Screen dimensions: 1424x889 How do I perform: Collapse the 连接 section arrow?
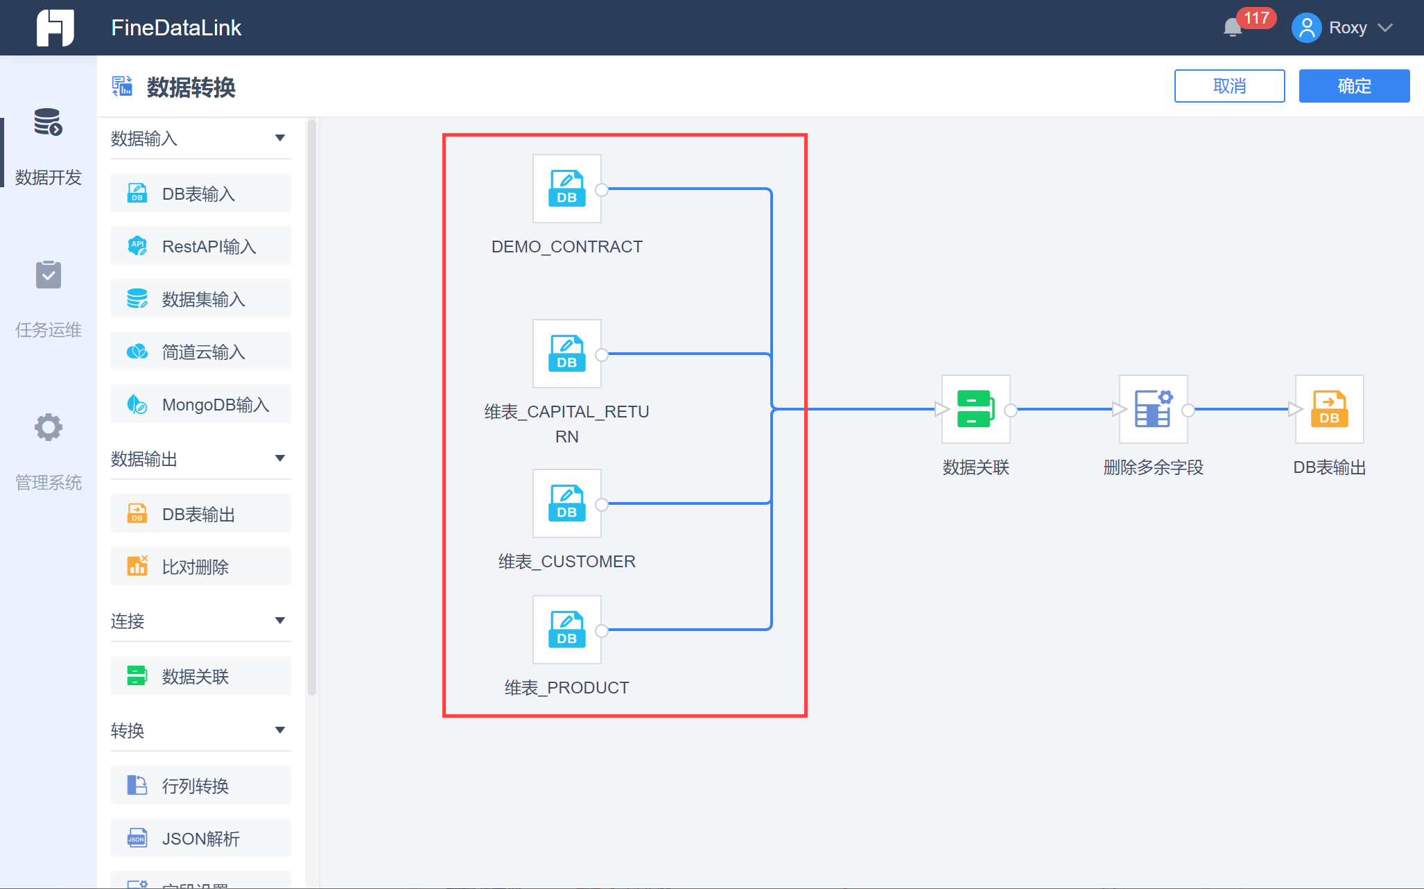280,621
